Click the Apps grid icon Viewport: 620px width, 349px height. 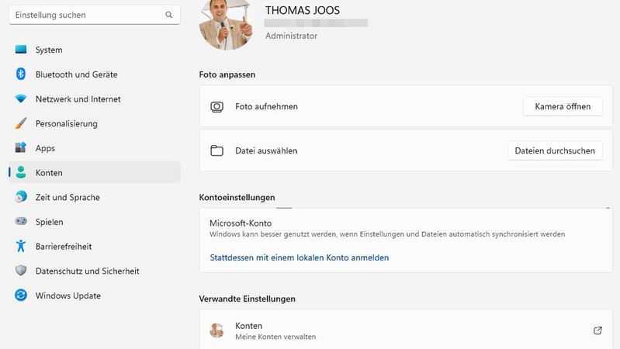21,147
